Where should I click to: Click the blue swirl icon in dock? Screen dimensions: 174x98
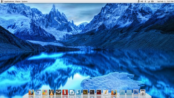pyautogui.click(x=79, y=92)
